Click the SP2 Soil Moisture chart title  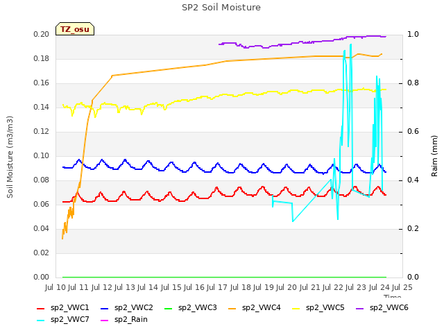pos(221,8)
